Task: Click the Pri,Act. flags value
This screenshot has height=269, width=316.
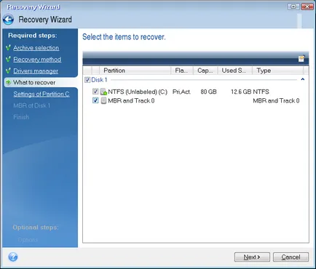Action: coord(181,92)
